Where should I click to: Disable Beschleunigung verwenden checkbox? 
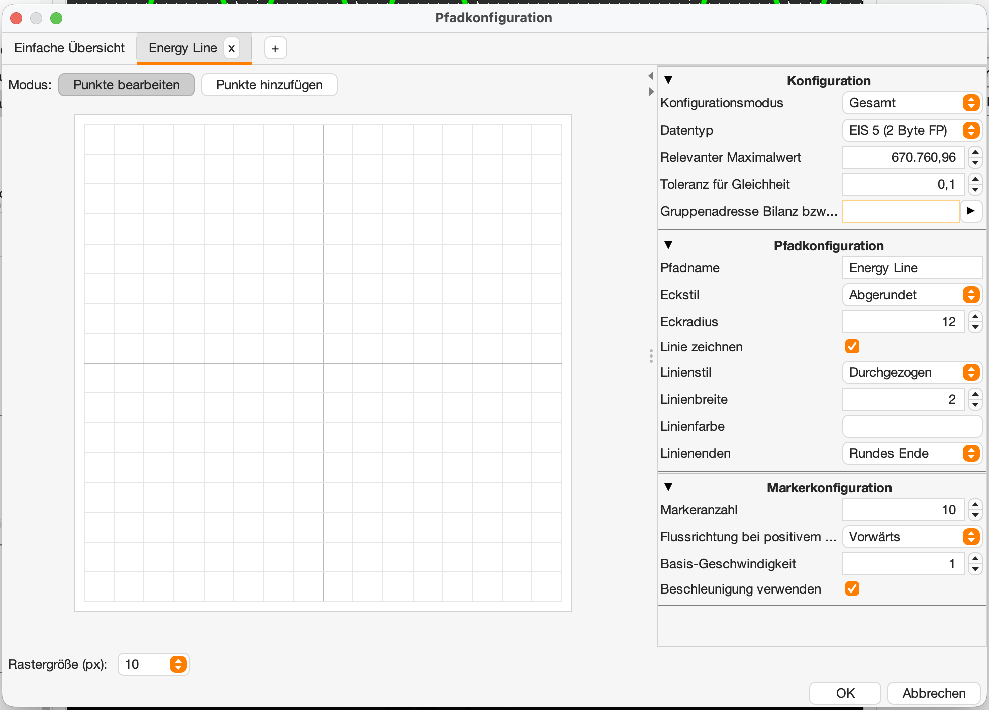pyautogui.click(x=852, y=588)
